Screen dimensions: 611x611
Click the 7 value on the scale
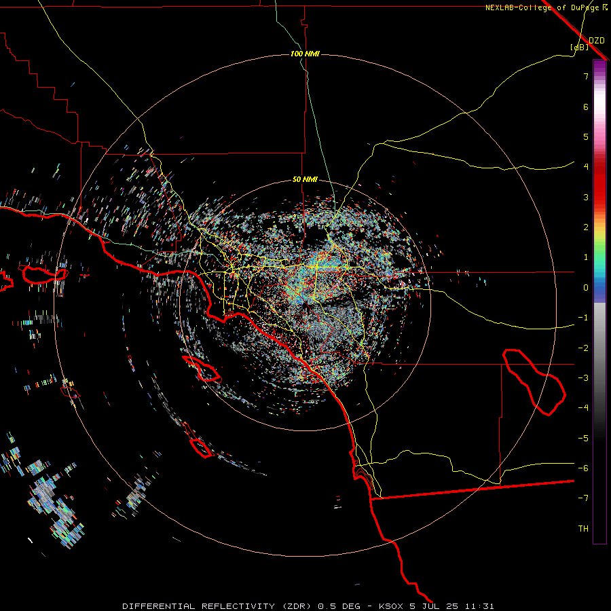coord(586,76)
